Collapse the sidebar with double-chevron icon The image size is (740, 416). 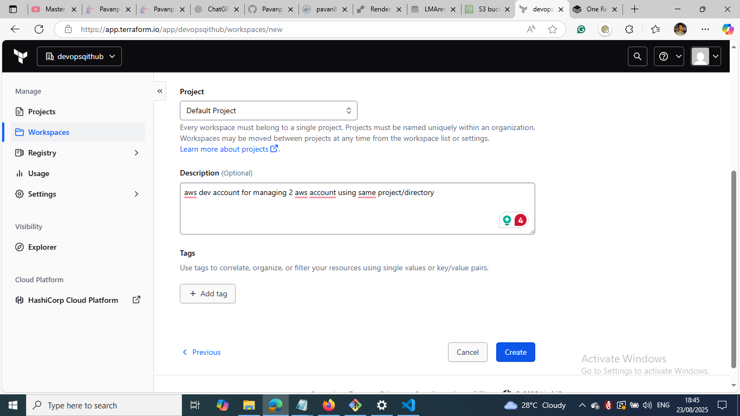(160, 91)
